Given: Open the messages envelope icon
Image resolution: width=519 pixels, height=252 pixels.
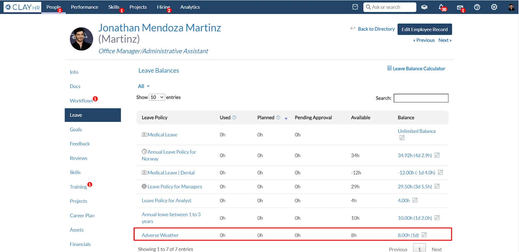Looking at the screenshot, I should pos(460,7).
